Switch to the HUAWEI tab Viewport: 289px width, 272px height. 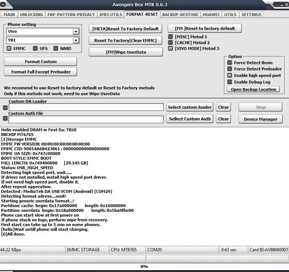[x=211, y=15]
